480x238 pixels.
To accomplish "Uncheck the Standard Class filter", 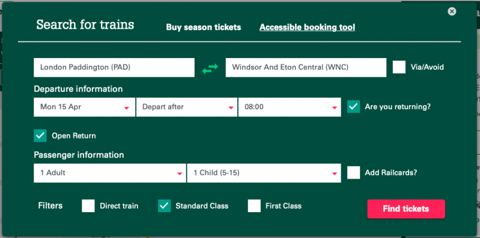I will (165, 206).
